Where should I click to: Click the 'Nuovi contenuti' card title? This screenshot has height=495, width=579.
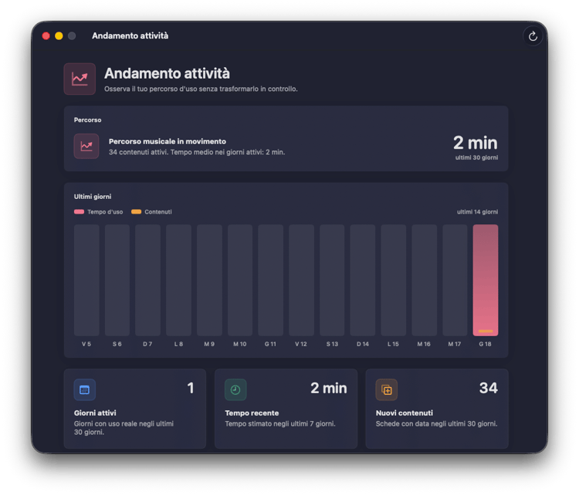coord(405,412)
